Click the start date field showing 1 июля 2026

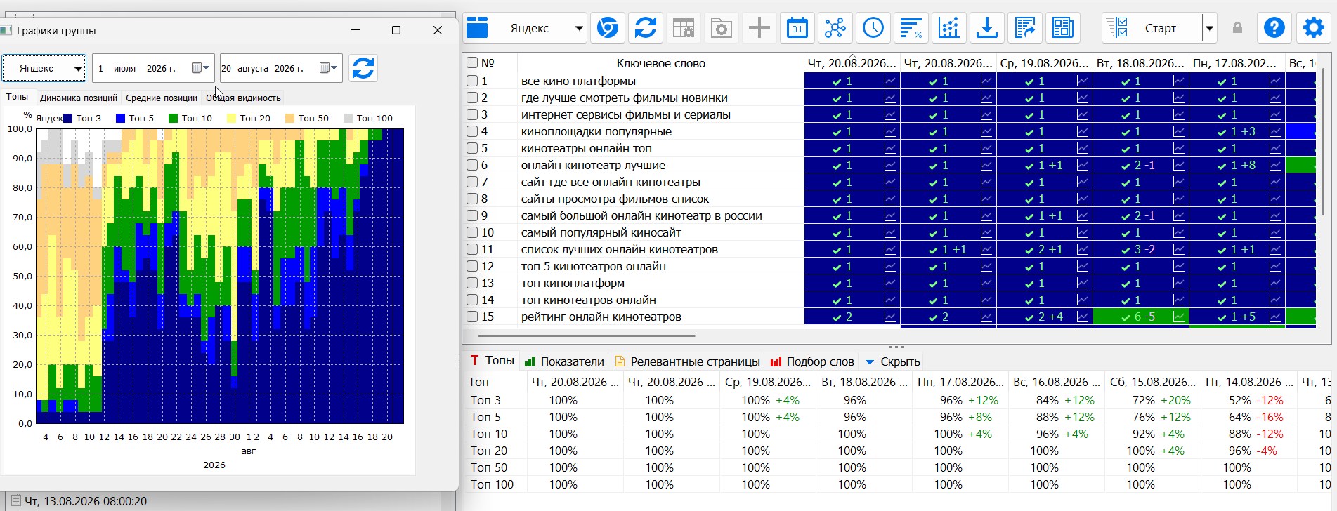pyautogui.click(x=153, y=68)
